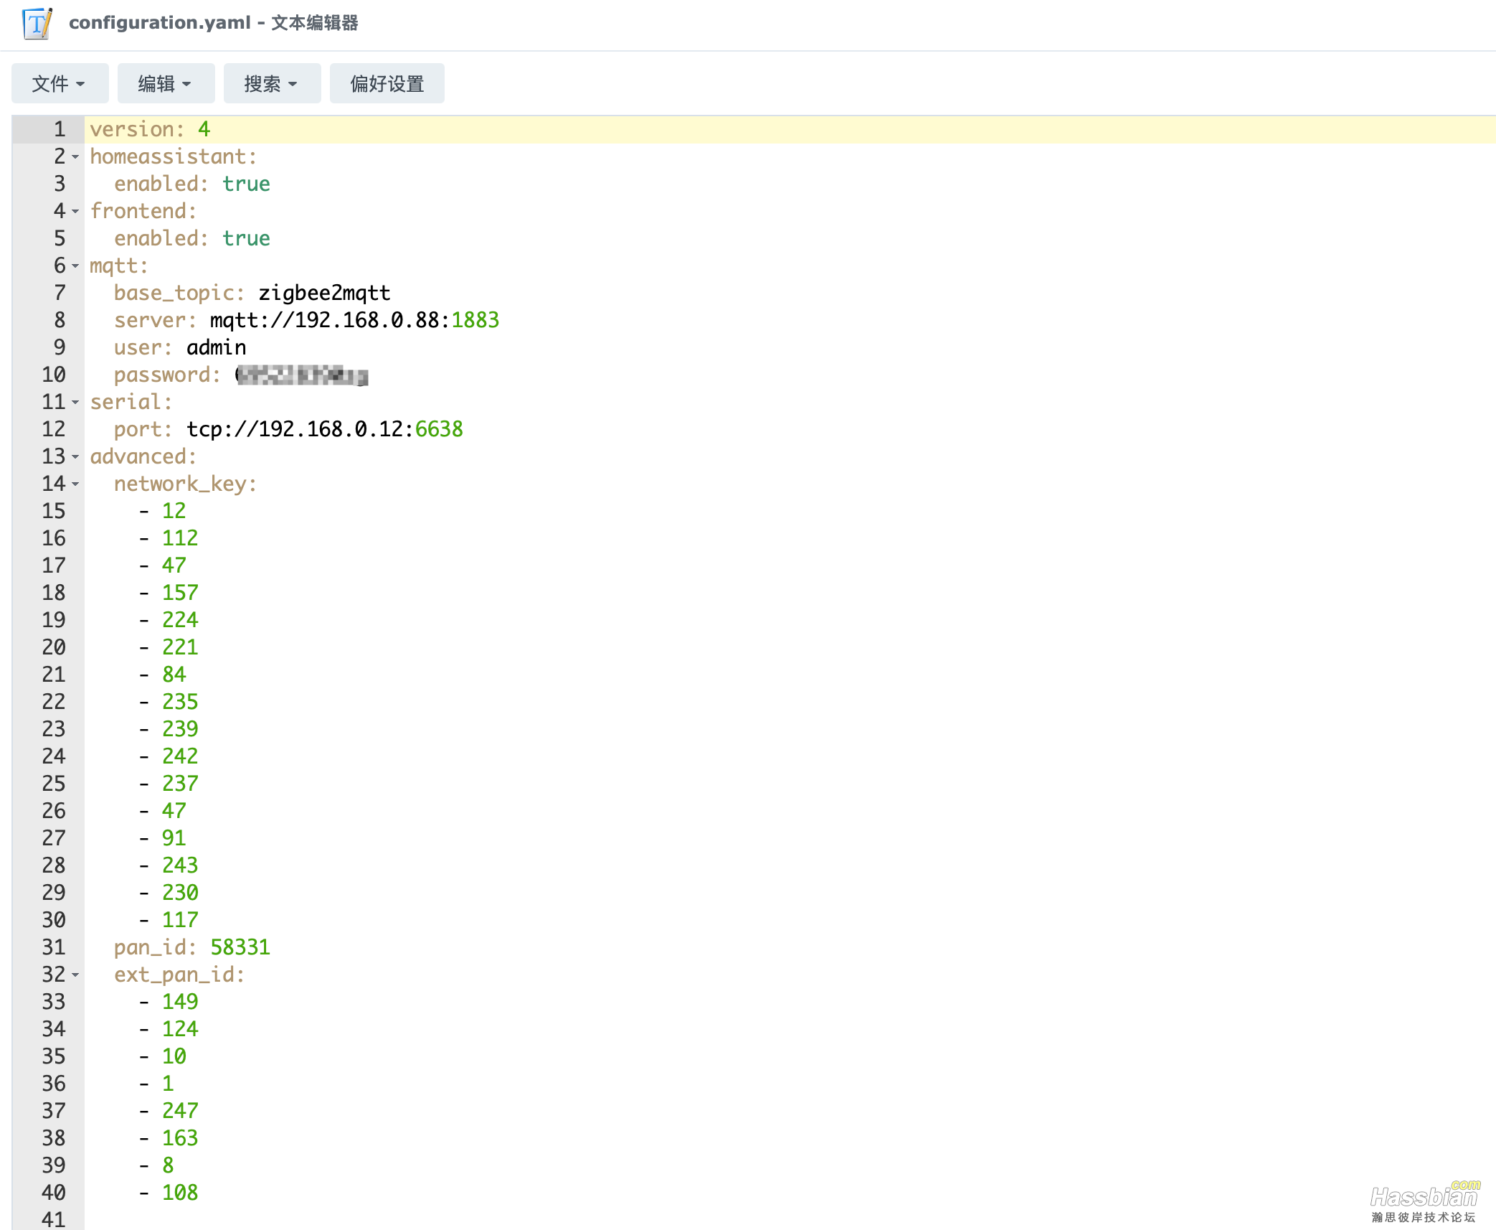
Task: Click line number 1 in the gutter
Action: coord(60,130)
